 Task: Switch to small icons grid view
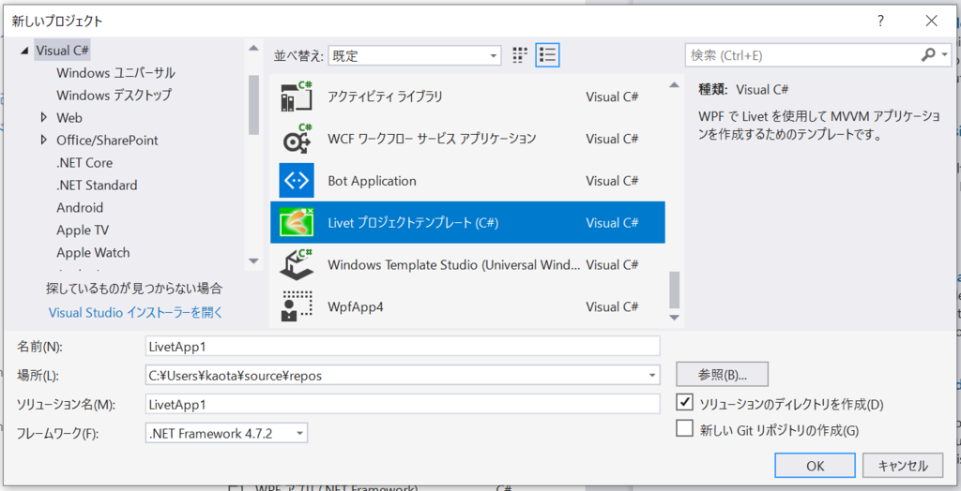click(x=520, y=55)
